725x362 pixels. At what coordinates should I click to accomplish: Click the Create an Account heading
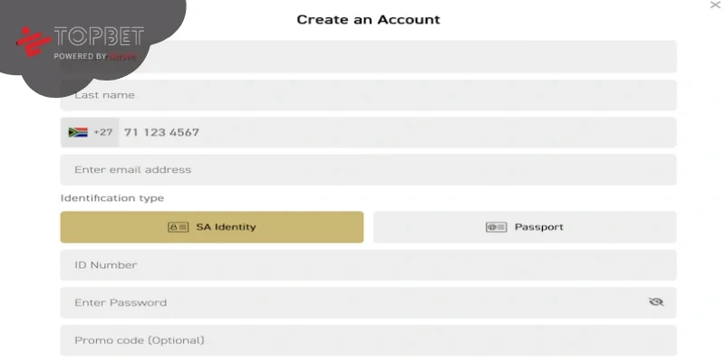click(x=369, y=19)
